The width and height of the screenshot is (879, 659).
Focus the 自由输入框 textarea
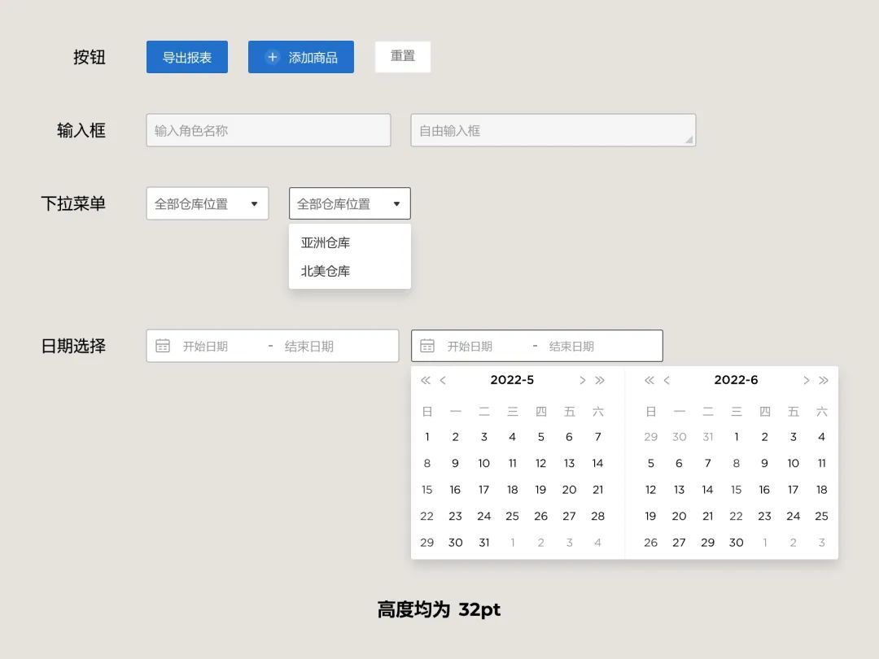553,130
